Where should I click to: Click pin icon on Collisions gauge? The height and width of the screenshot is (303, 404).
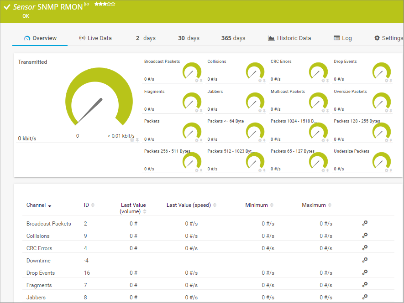(264, 81)
